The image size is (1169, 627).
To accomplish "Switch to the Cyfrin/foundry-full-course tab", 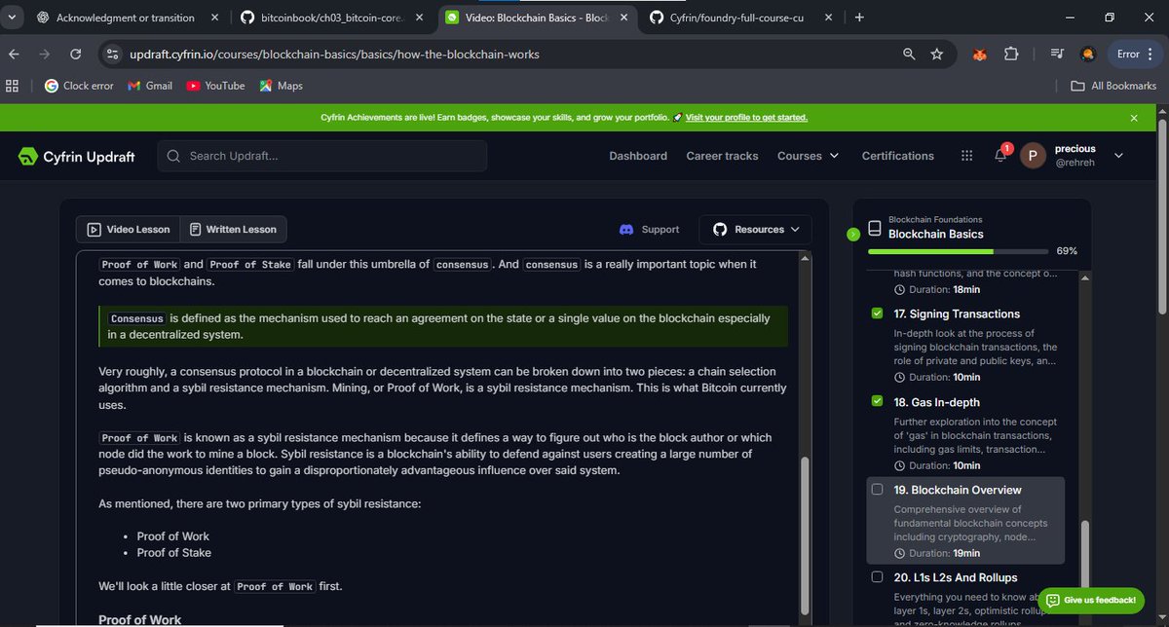I will pyautogui.click(x=739, y=18).
